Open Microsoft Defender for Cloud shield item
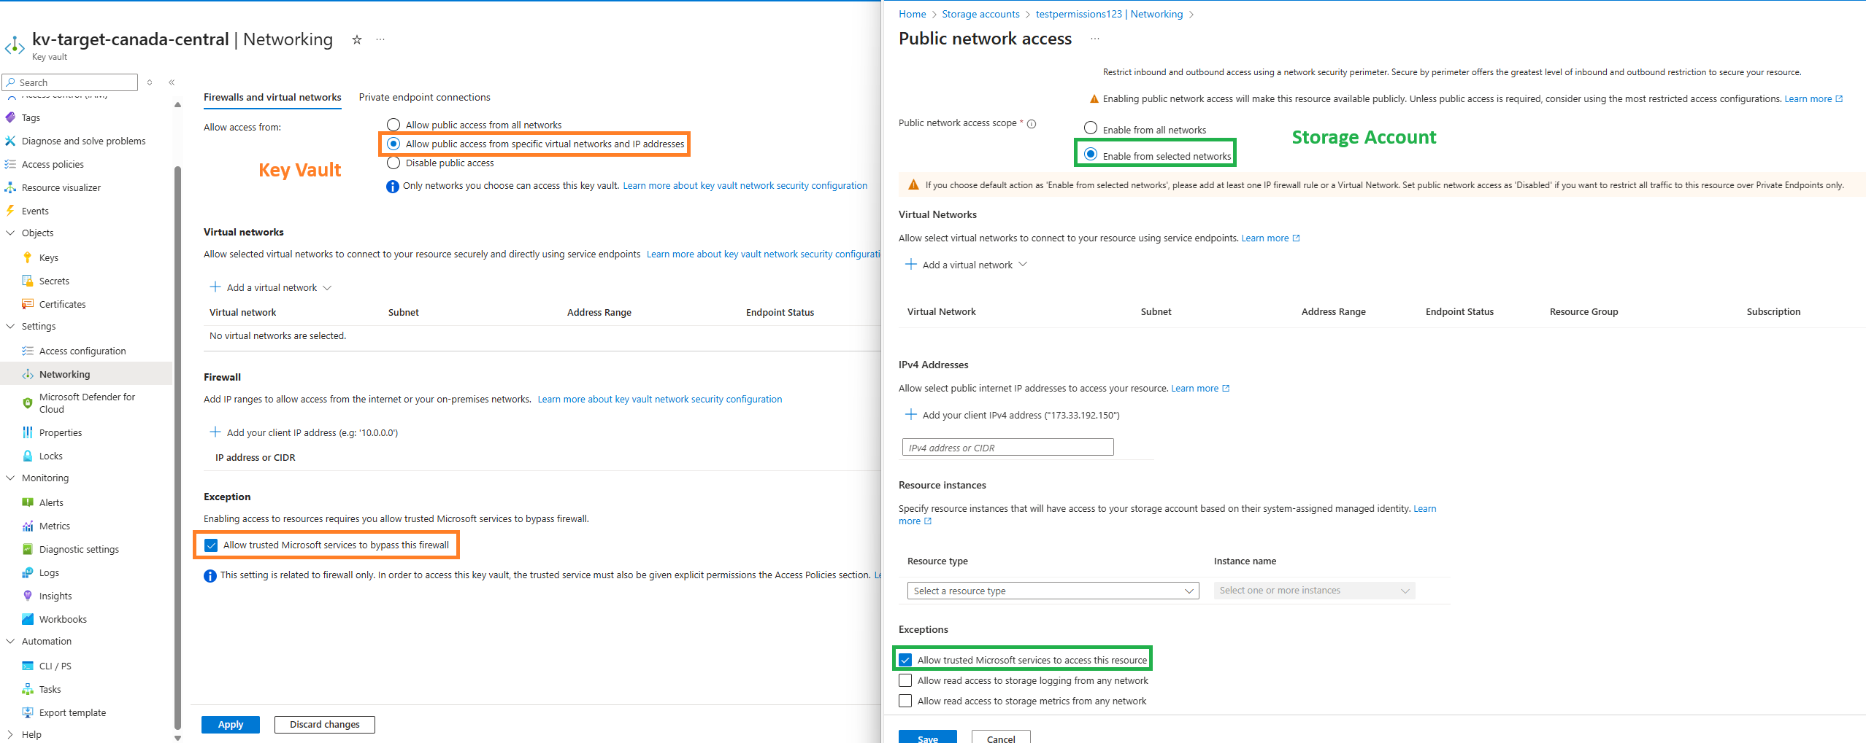Screen dimensions: 1866x743 [x=28, y=402]
